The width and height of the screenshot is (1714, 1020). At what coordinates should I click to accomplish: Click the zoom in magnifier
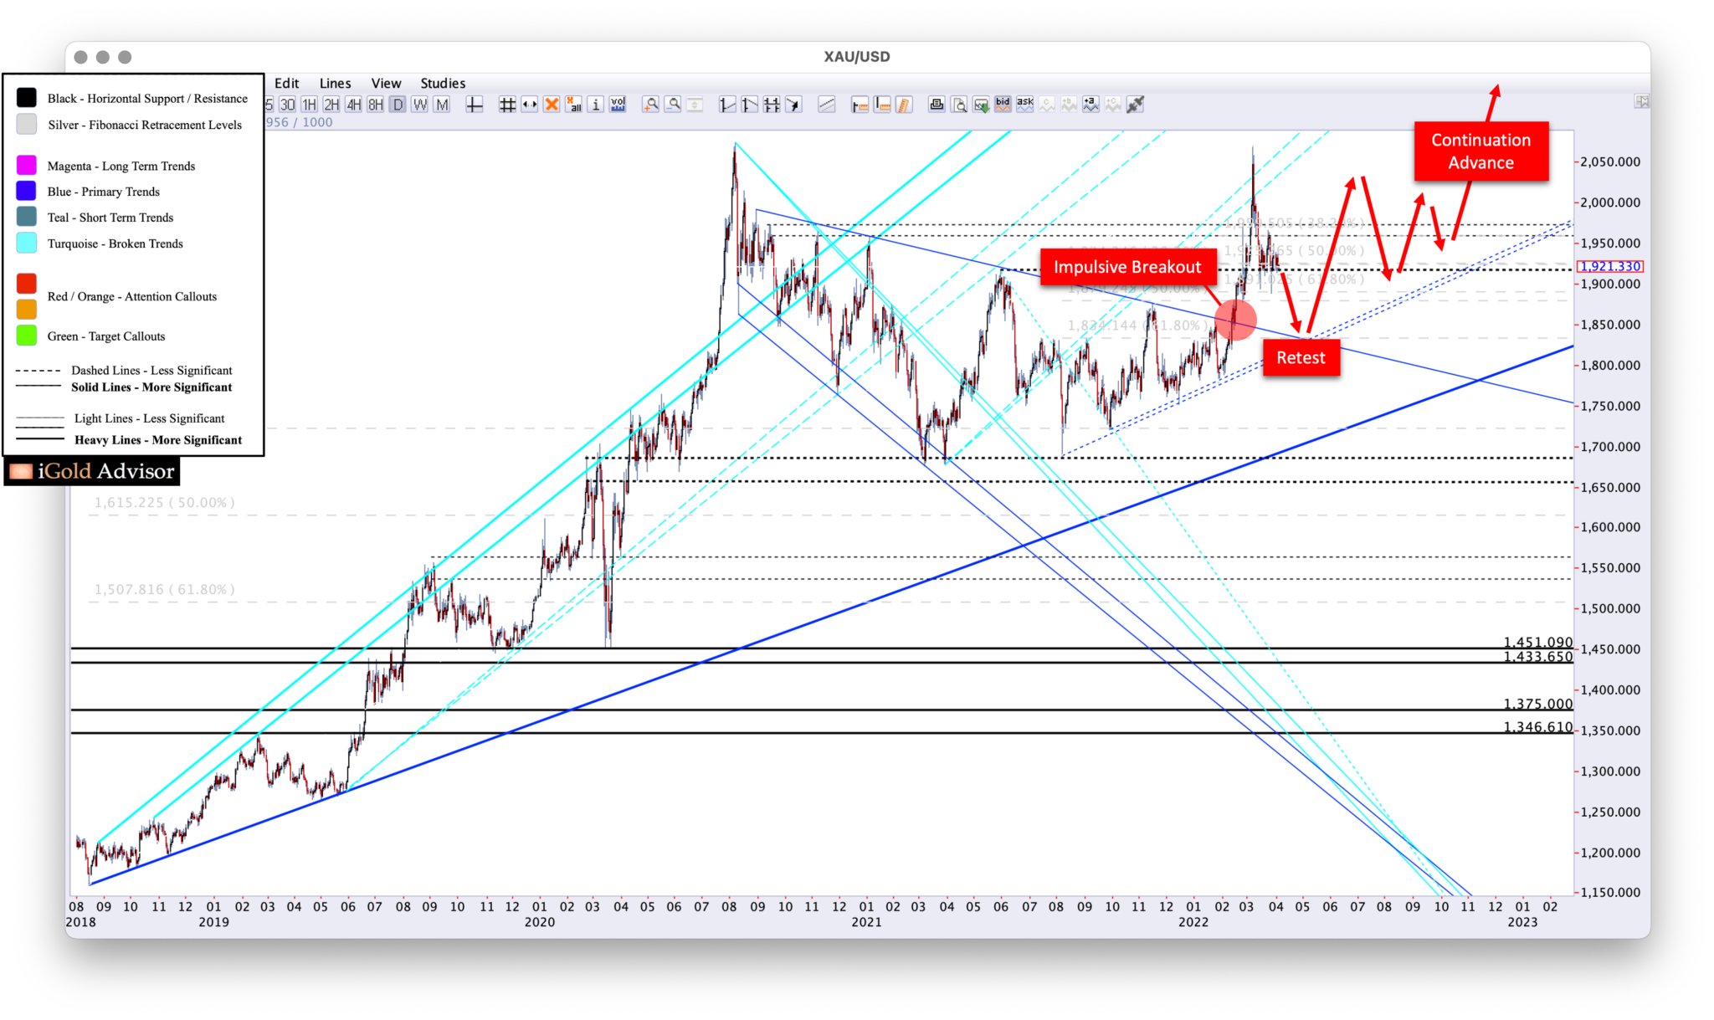click(x=650, y=105)
